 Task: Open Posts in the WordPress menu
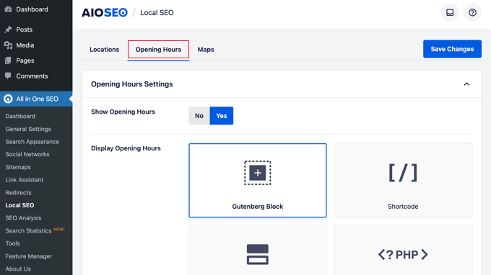coord(24,30)
